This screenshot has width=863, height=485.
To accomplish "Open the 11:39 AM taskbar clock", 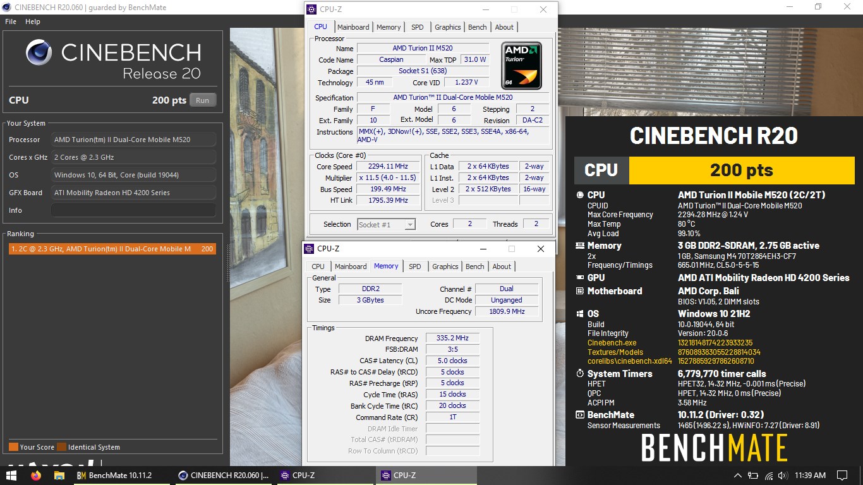I will (811, 476).
